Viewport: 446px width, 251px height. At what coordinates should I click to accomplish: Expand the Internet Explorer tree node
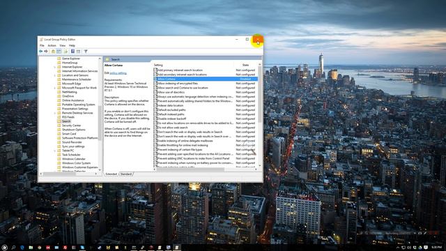tap(55, 67)
